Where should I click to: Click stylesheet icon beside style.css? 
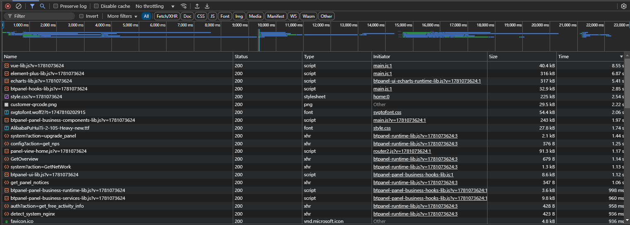coord(7,97)
